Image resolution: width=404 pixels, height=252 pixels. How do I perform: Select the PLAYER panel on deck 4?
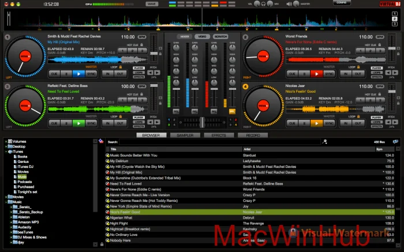coord(376,117)
